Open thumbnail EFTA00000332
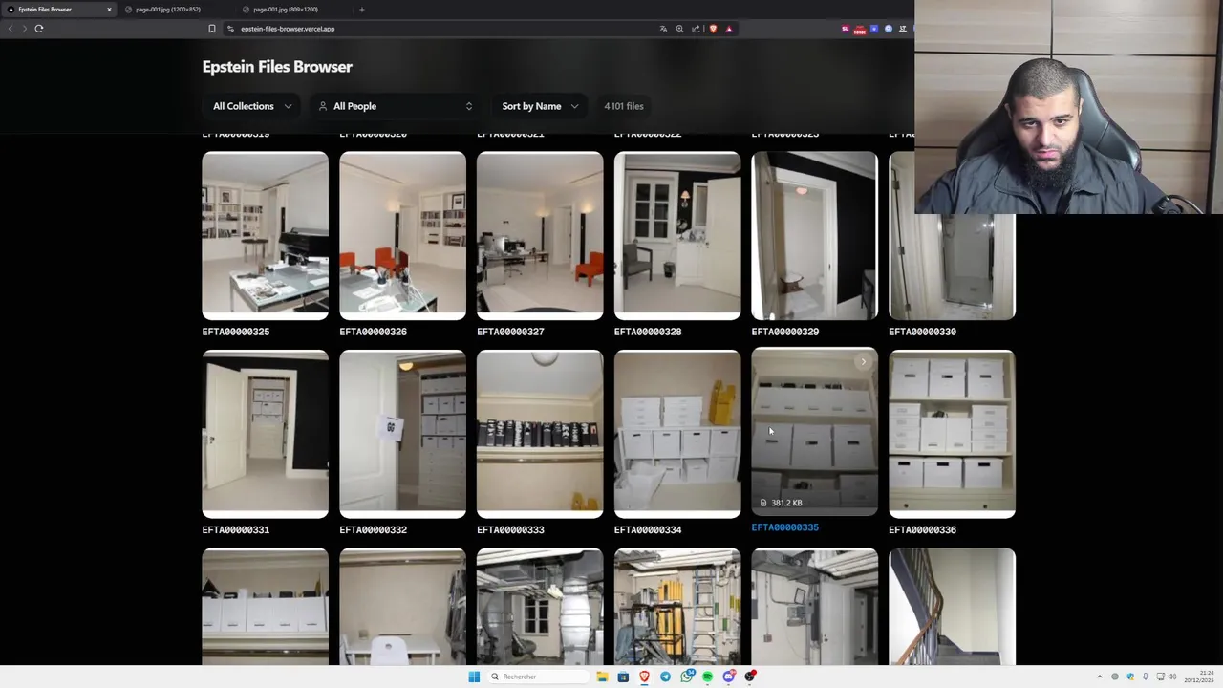The image size is (1223, 688). point(402,434)
